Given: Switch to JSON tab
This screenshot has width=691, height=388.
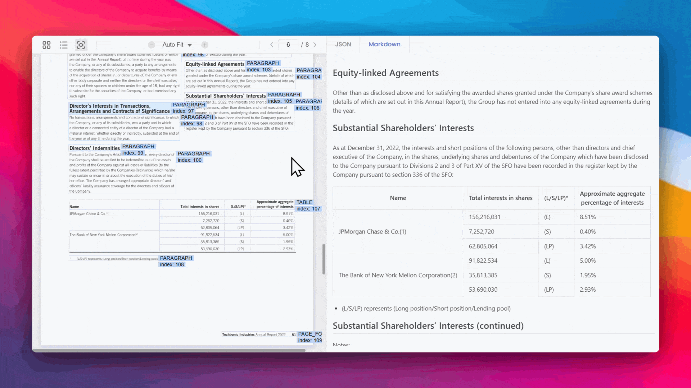Looking at the screenshot, I should (x=343, y=44).
